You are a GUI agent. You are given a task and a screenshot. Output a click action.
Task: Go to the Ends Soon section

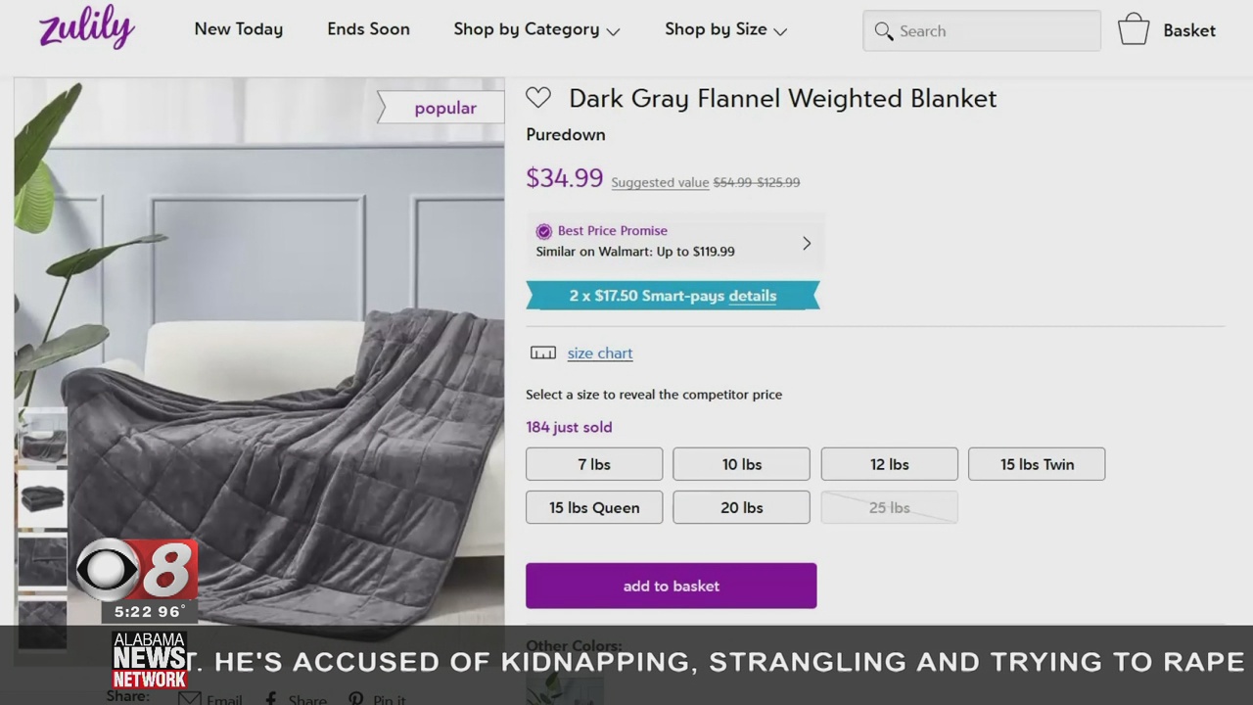(368, 29)
